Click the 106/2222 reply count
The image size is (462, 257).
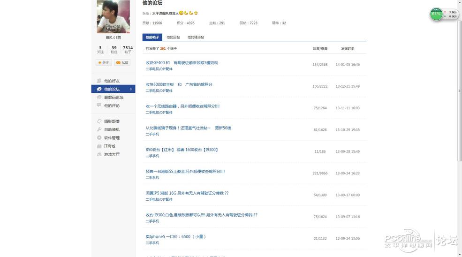320,86
